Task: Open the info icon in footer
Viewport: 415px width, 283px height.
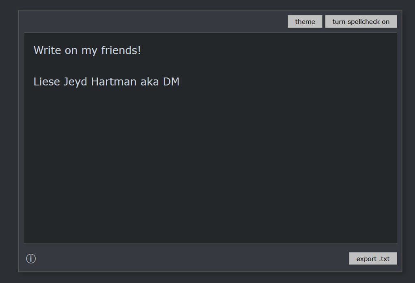Action: (x=31, y=259)
